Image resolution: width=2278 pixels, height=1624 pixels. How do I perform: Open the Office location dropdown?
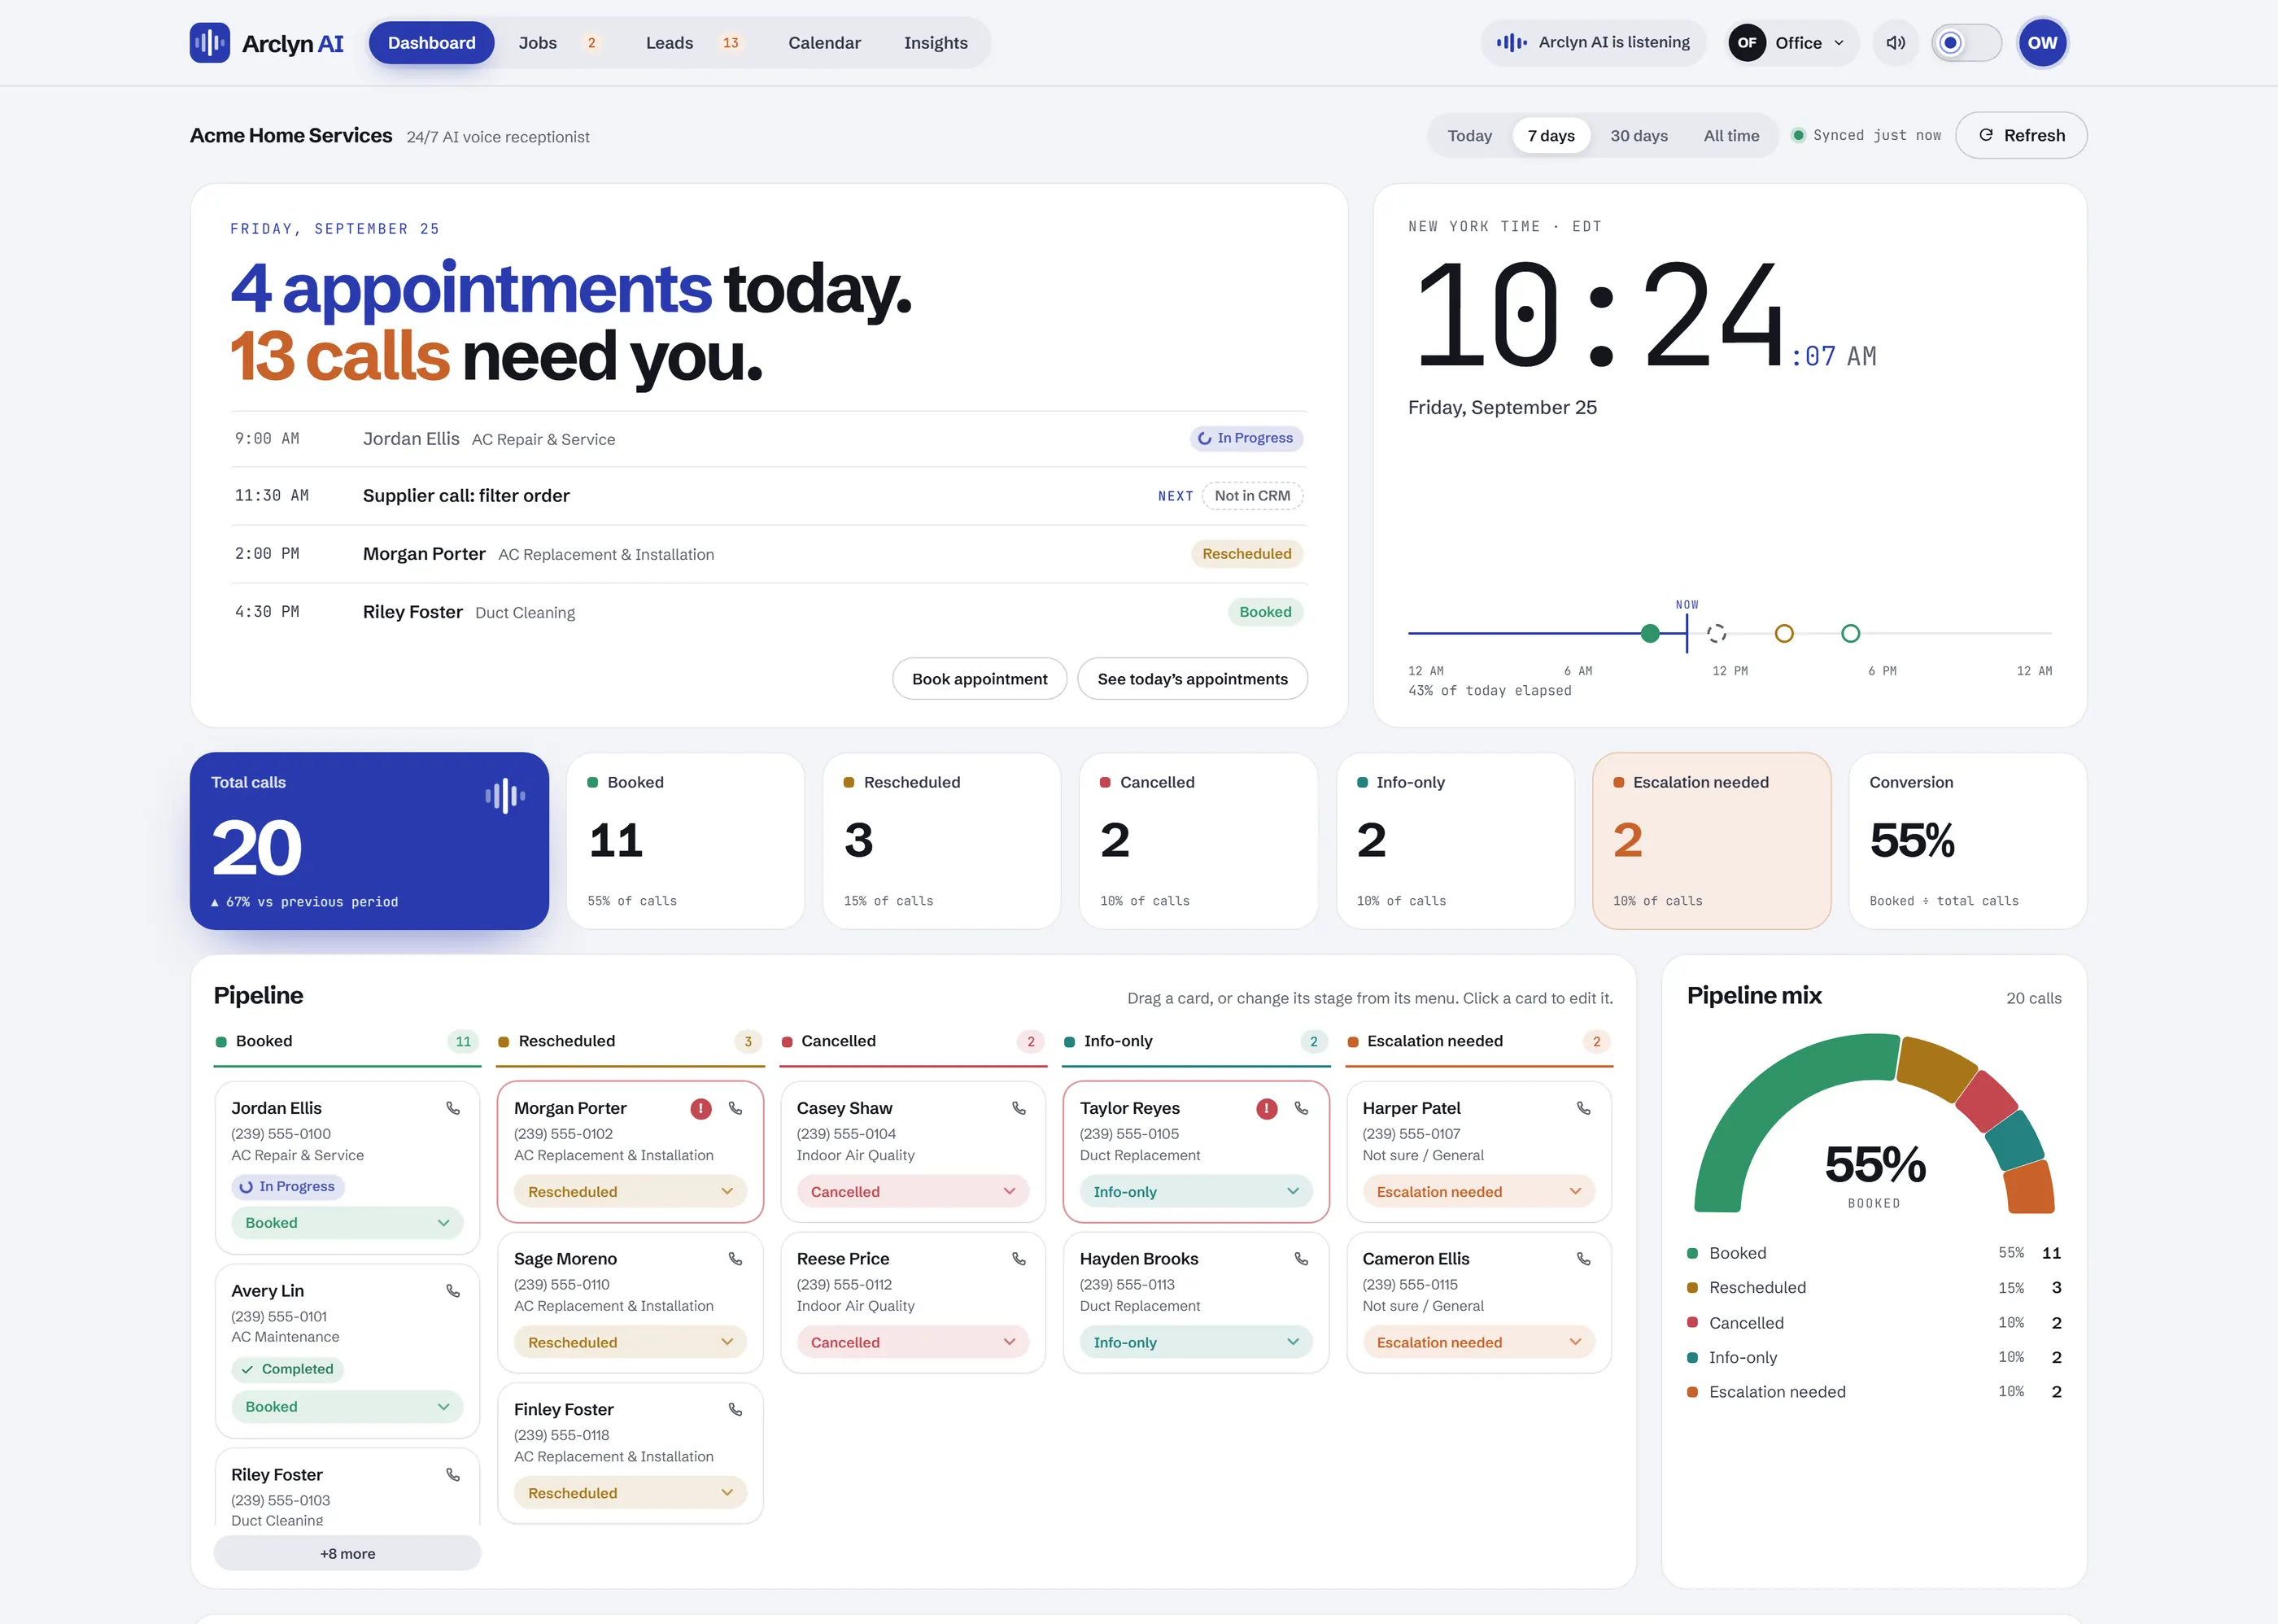[x=1793, y=43]
